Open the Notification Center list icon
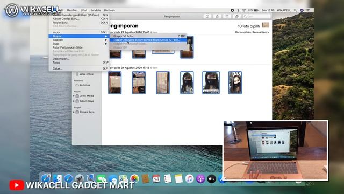This screenshot has width=344, height=194. [x=308, y=10]
